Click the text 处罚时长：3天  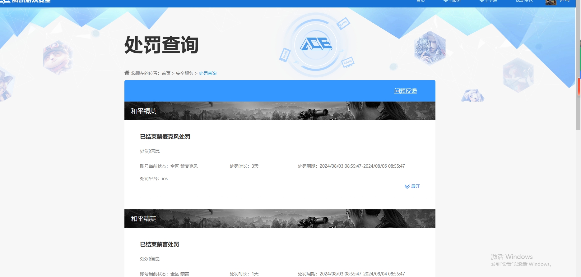click(244, 166)
